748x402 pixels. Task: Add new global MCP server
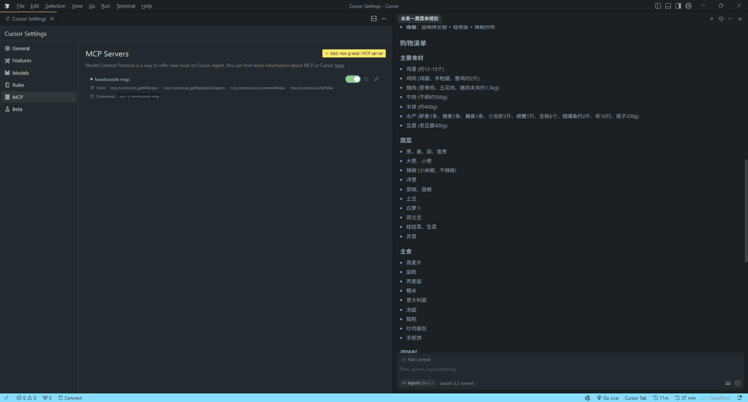(354, 54)
